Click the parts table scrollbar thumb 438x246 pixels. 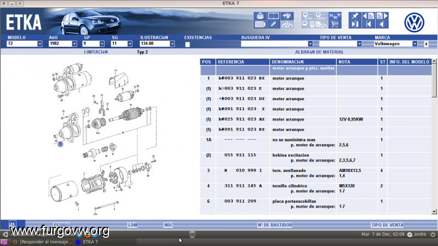434,80
